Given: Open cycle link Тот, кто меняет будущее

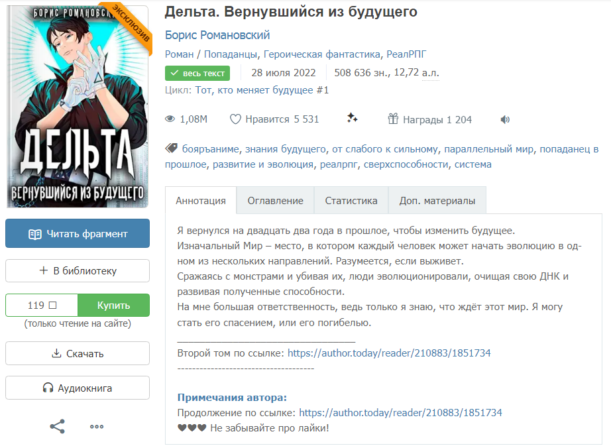Looking at the screenshot, I should pyautogui.click(x=262, y=90).
